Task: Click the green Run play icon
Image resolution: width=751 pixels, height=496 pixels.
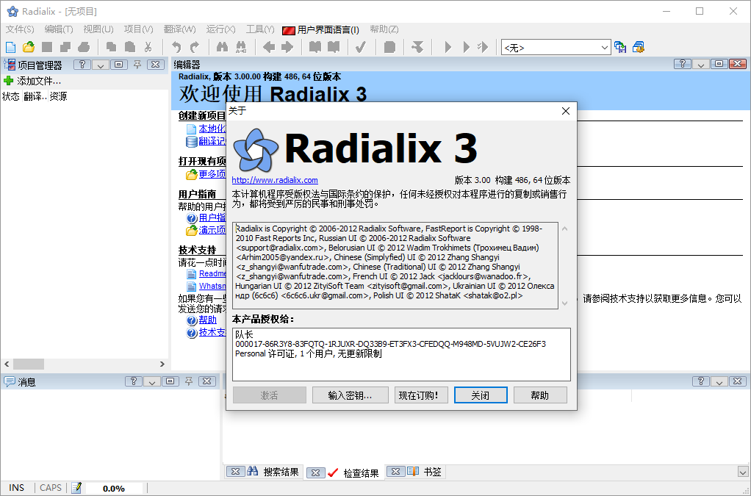Action: pyautogui.click(x=449, y=46)
